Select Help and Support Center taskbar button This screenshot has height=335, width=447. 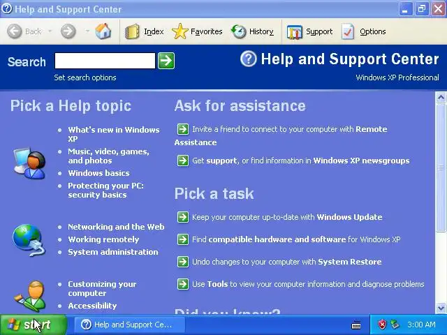(130, 325)
